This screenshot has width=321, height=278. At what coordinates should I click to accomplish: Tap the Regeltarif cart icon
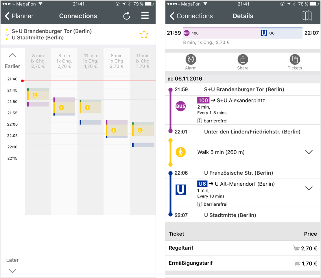click(296, 248)
